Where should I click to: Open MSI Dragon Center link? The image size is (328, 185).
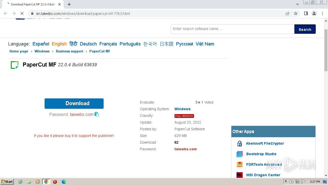pyautogui.click(x=263, y=175)
